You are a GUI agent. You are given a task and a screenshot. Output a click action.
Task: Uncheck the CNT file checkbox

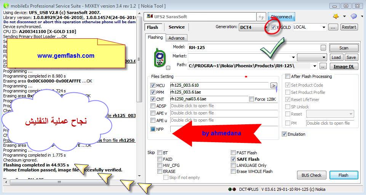(153, 99)
